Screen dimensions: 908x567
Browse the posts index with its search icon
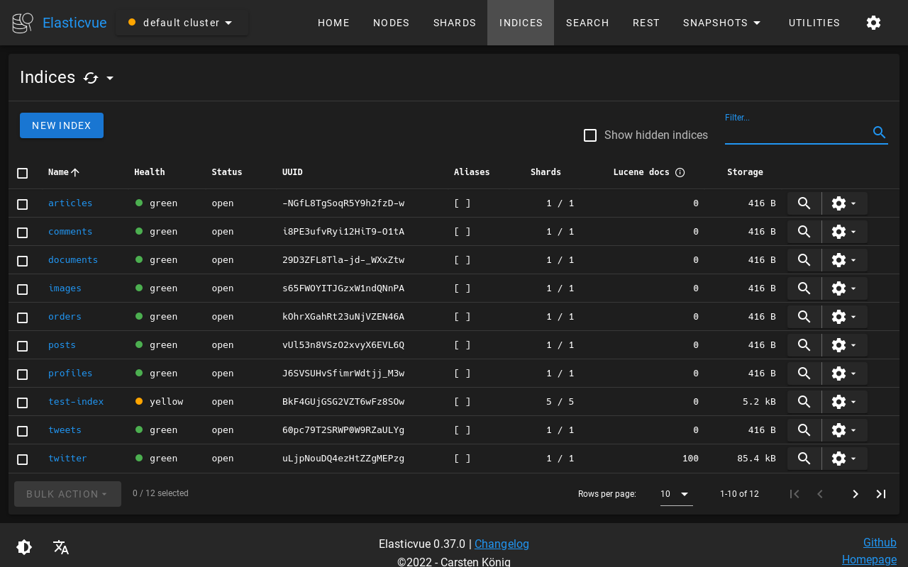click(x=804, y=345)
